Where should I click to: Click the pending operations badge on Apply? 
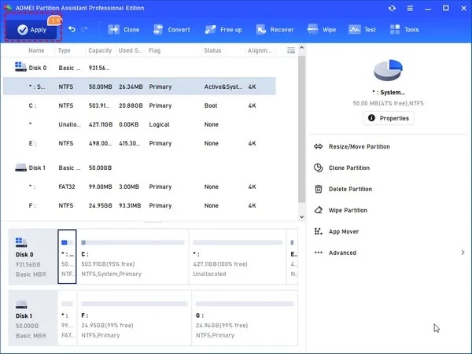click(54, 20)
